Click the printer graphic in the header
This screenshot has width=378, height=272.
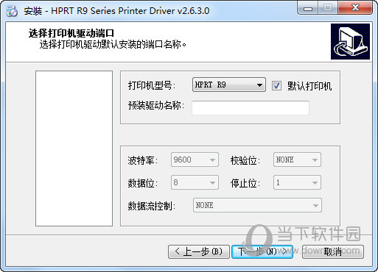pyautogui.click(x=350, y=41)
